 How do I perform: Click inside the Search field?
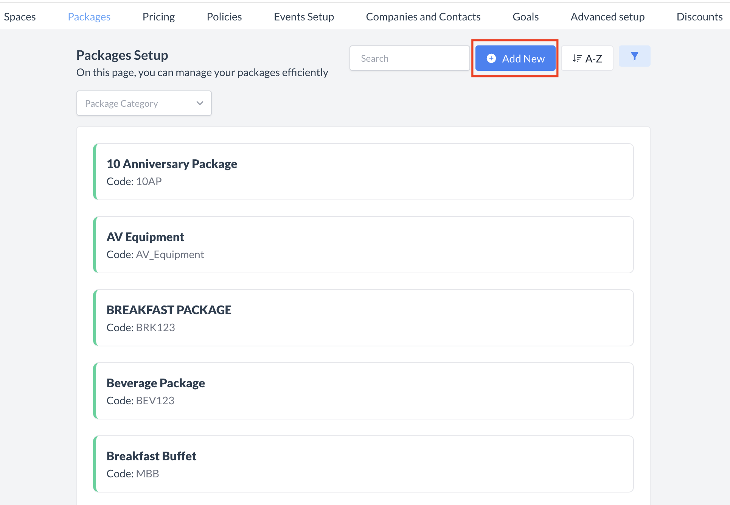(410, 58)
